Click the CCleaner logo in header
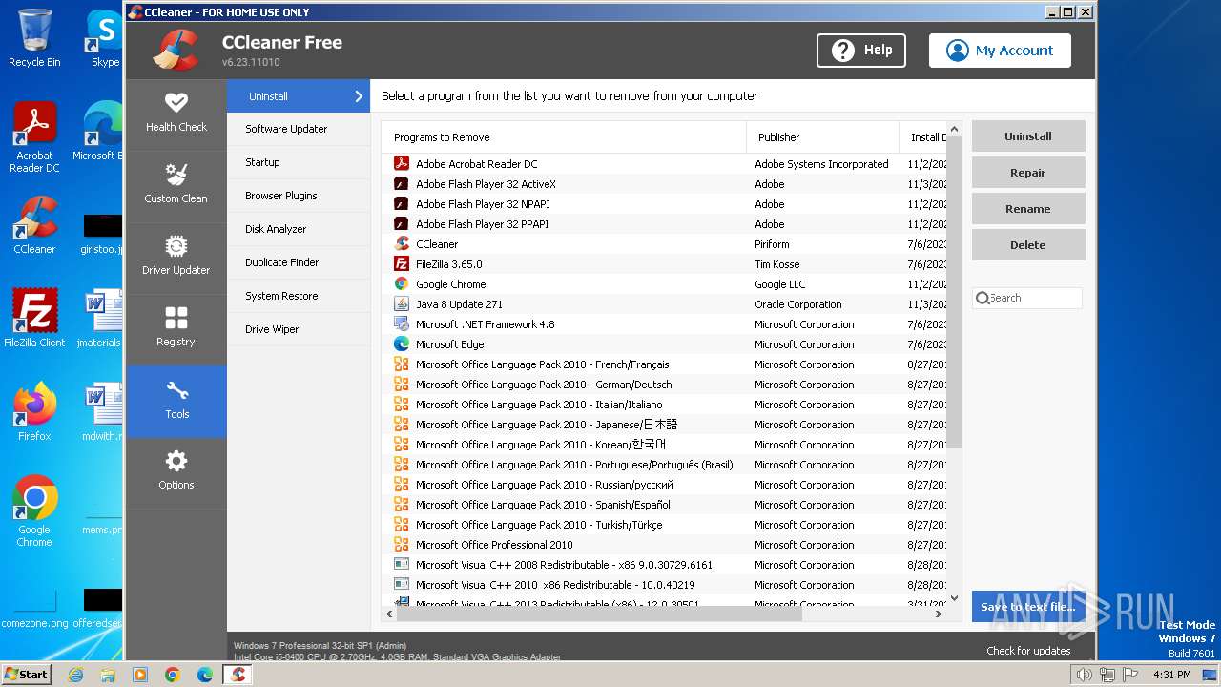 pyautogui.click(x=176, y=50)
